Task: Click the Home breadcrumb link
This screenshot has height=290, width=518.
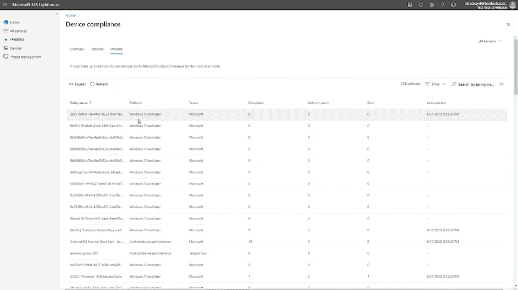Action: pyautogui.click(x=71, y=15)
